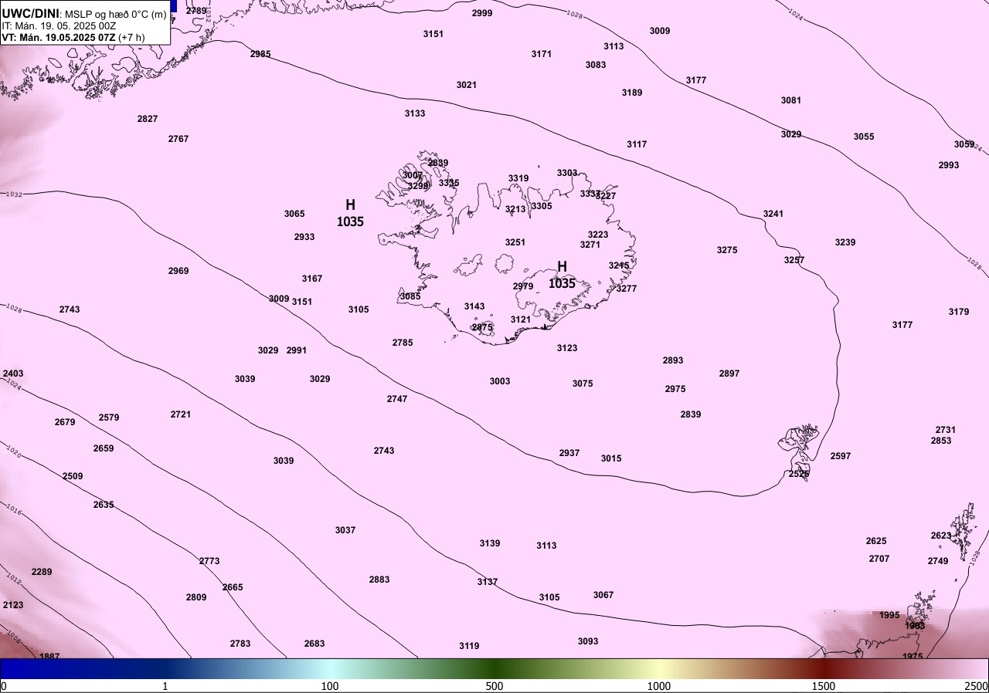Click the 2767 height value
Screen dimensions: 989x693
click(178, 139)
